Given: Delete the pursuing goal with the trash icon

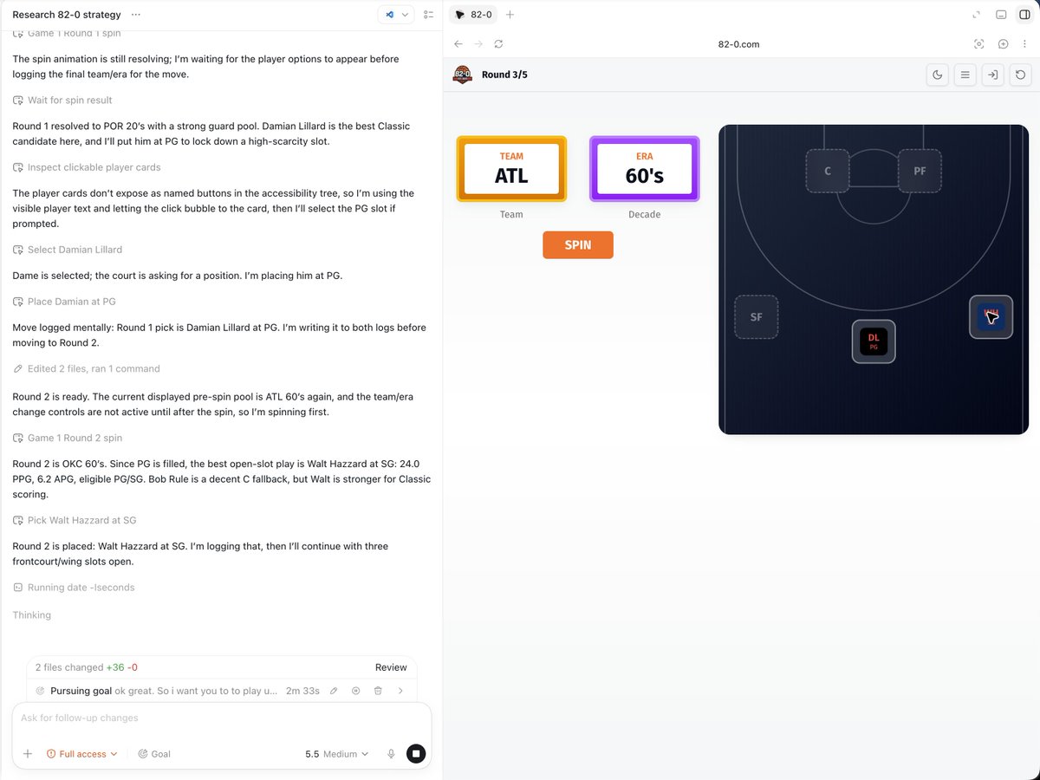Looking at the screenshot, I should pyautogui.click(x=378, y=691).
